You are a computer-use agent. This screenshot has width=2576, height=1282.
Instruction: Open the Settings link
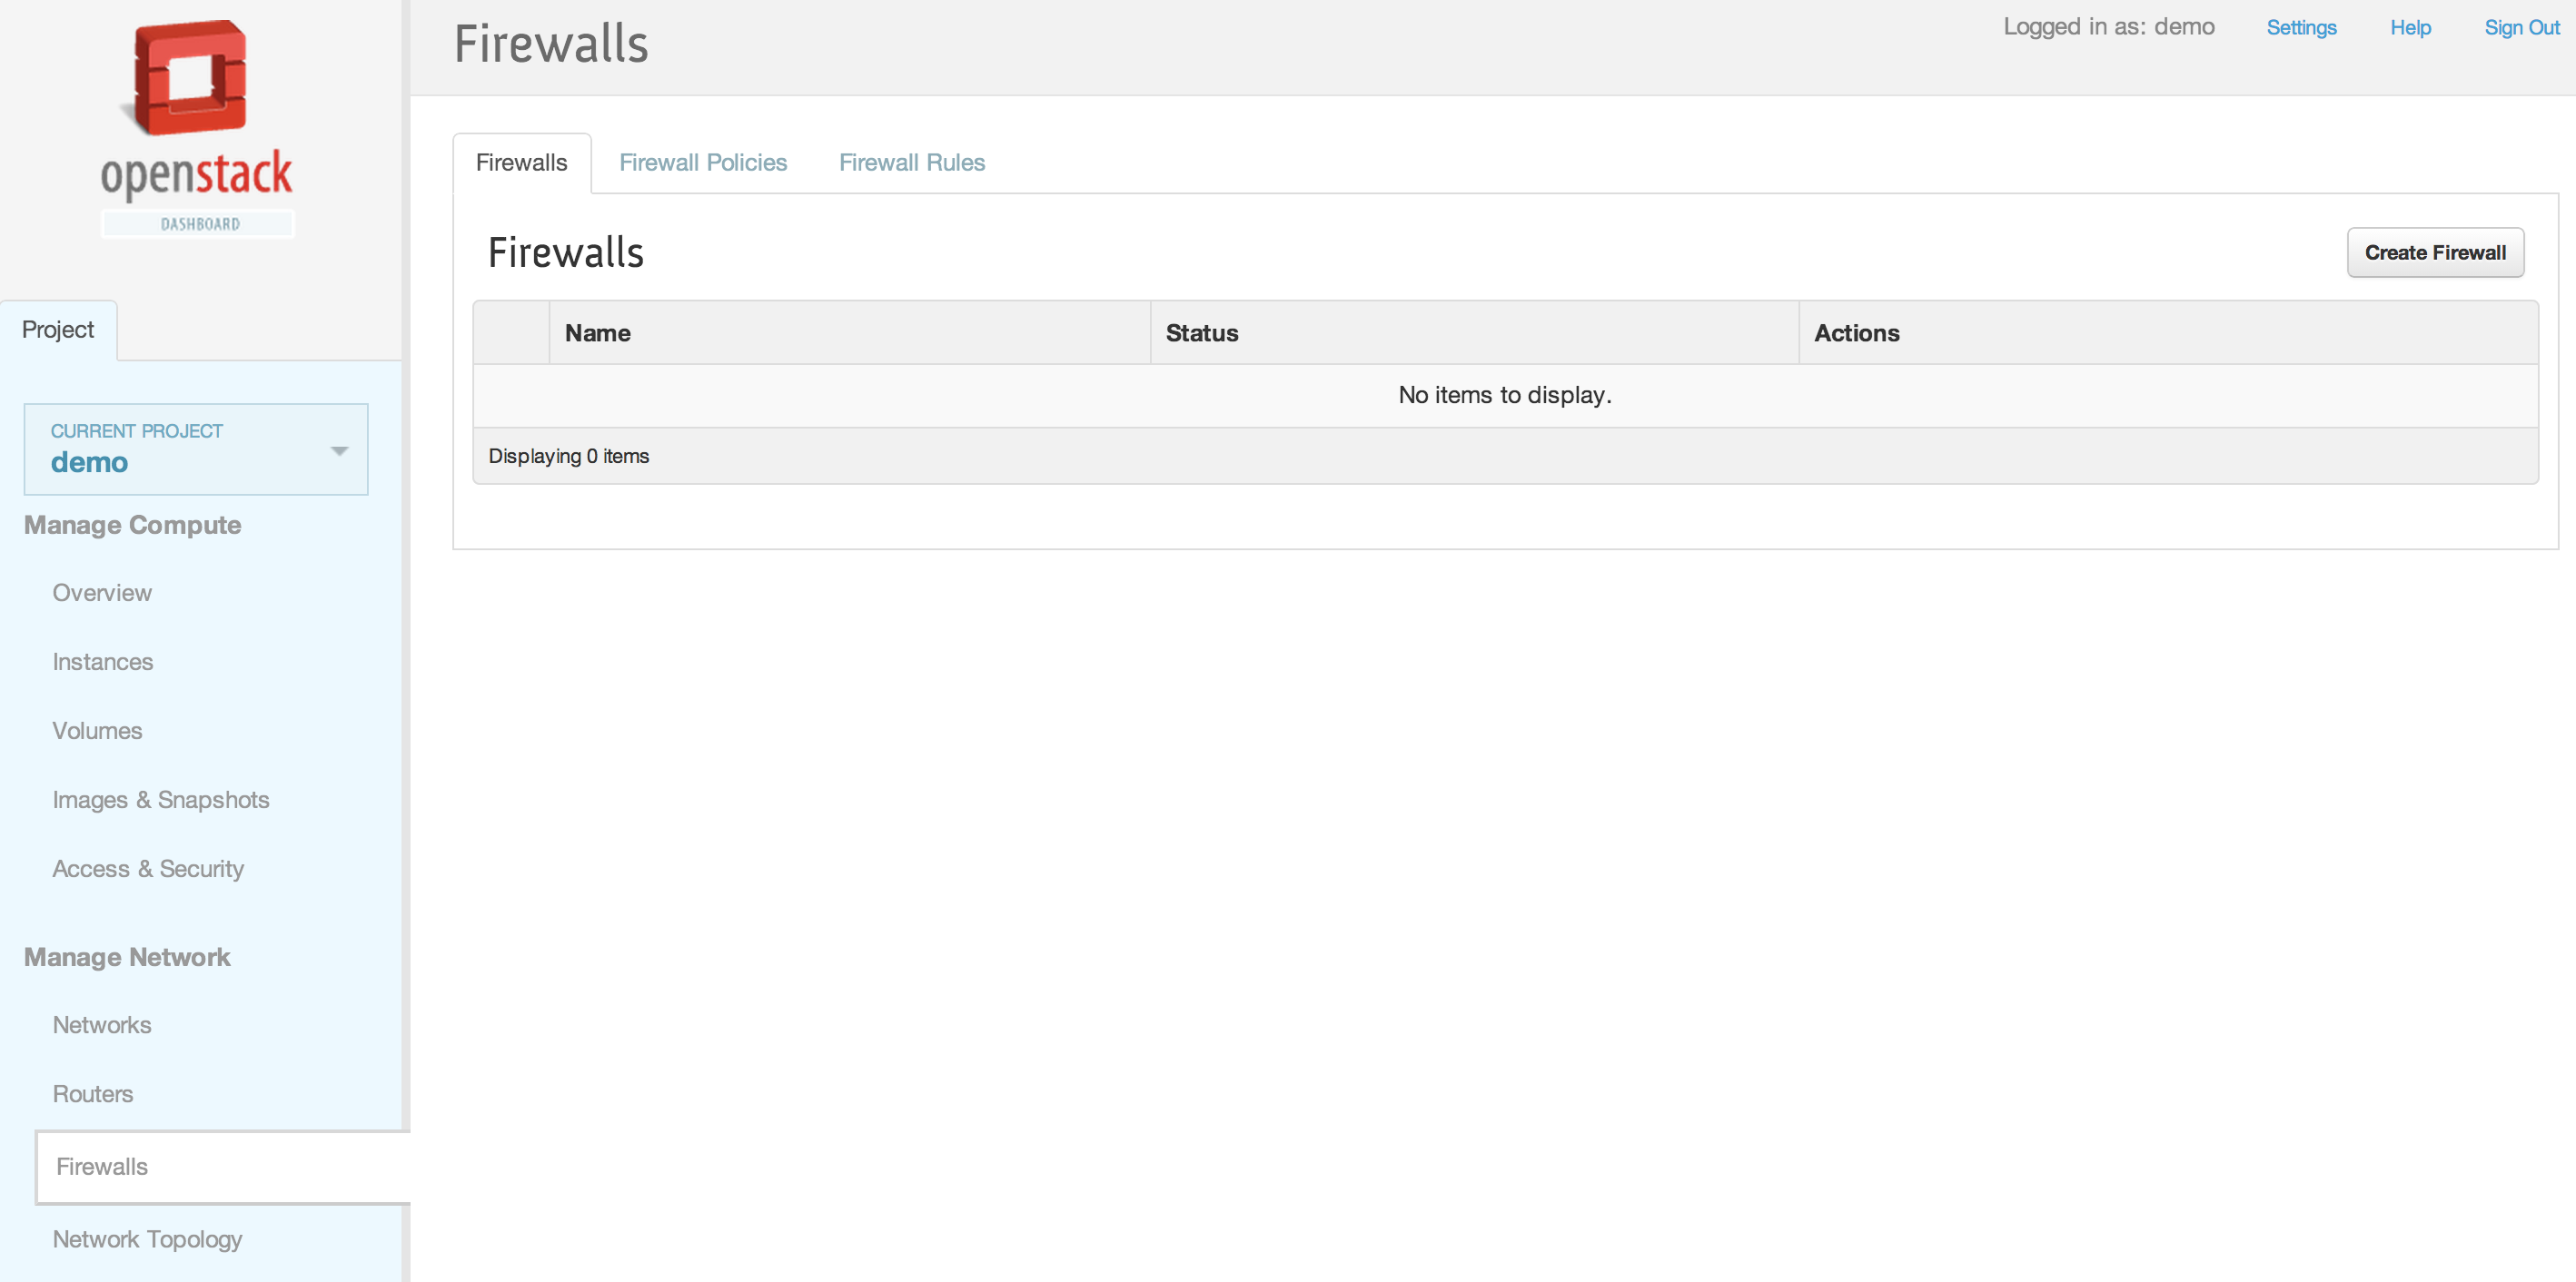pos(2300,28)
